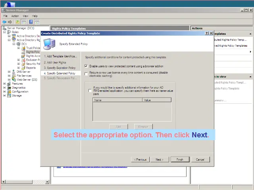The width and height of the screenshot is (254, 190).
Task: Expand the File Services node
Action: pos(9,76)
